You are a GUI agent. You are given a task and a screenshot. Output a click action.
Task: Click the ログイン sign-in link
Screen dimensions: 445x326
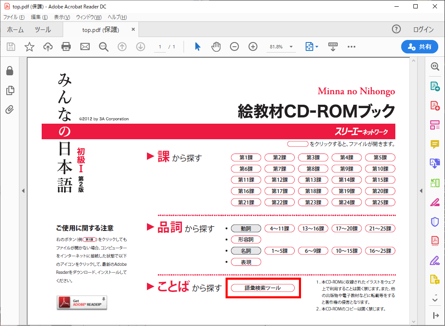pyautogui.click(x=424, y=29)
